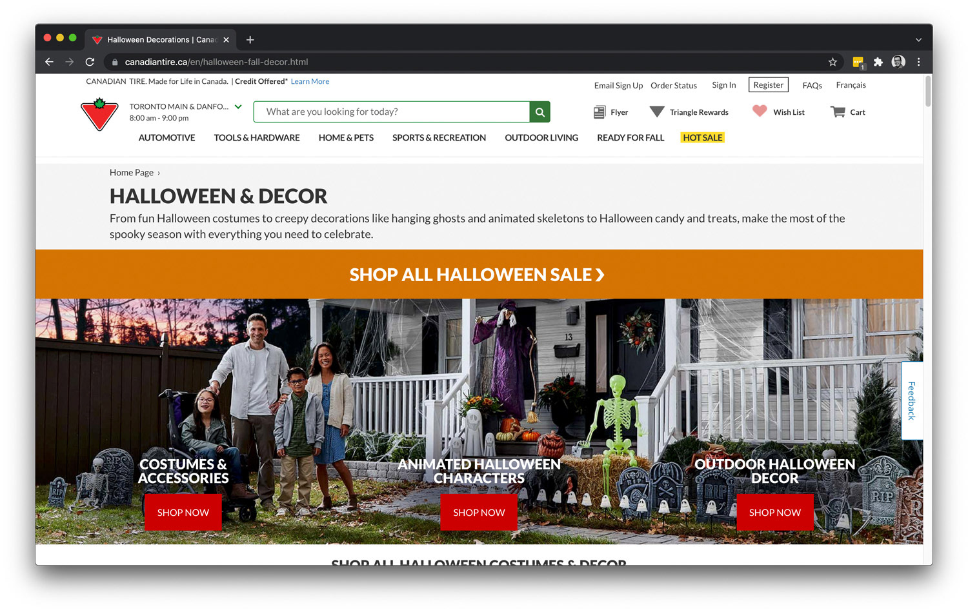Open Chrome three-dot menu
968x612 pixels.
pos(918,62)
